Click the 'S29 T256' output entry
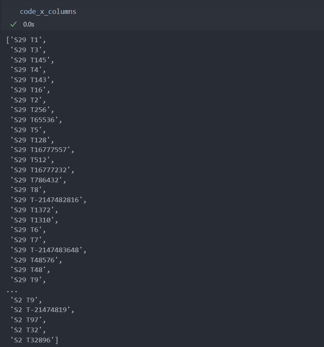 pyautogui.click(x=32, y=110)
